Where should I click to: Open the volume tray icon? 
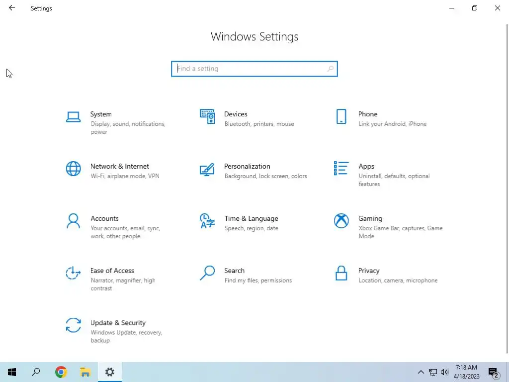pyautogui.click(x=444, y=372)
